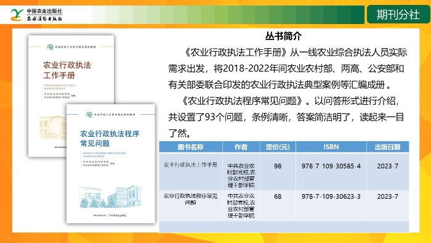
Task: Click the 图书名称 column header
Action: point(190,147)
